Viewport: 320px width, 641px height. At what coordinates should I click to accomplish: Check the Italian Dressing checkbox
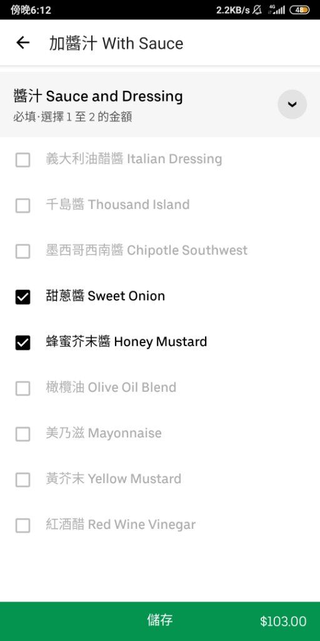pos(23,160)
